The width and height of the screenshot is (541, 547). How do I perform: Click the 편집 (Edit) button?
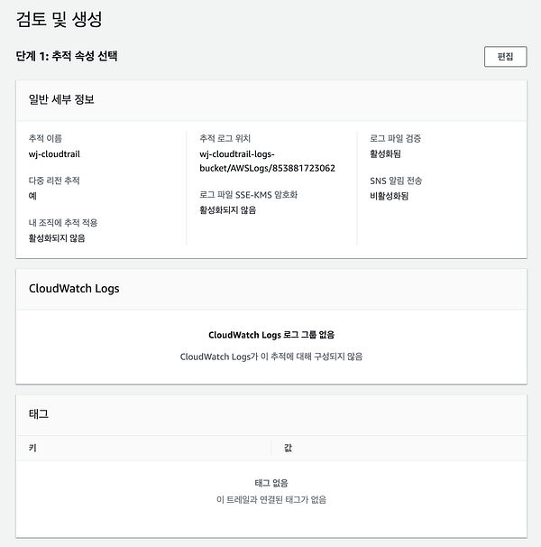pos(505,57)
